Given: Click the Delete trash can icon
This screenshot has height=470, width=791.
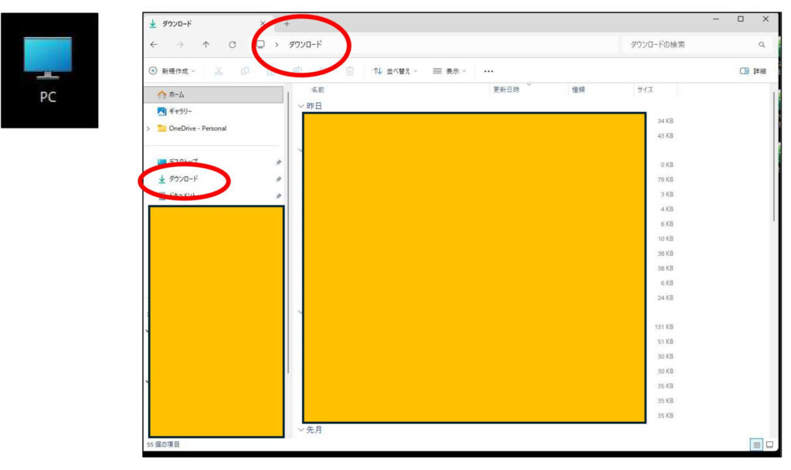Looking at the screenshot, I should tap(349, 71).
